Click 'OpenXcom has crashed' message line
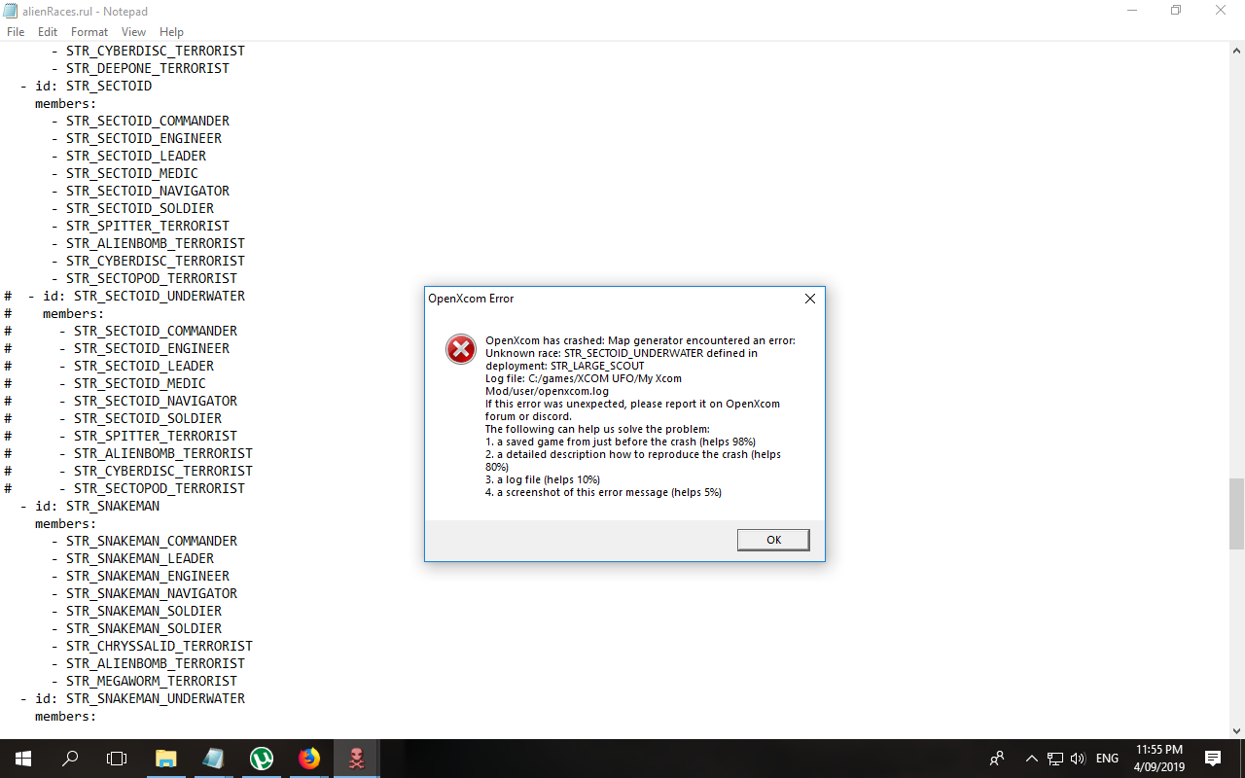Screen dimensions: 1245x778 tap(640, 340)
